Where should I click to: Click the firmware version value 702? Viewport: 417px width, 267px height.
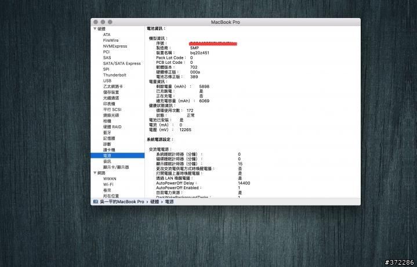(194, 67)
